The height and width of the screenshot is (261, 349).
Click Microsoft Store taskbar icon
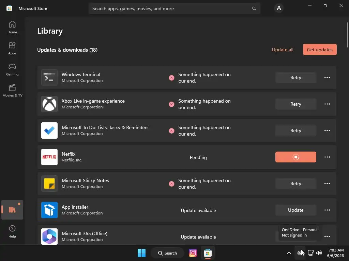[208, 253]
